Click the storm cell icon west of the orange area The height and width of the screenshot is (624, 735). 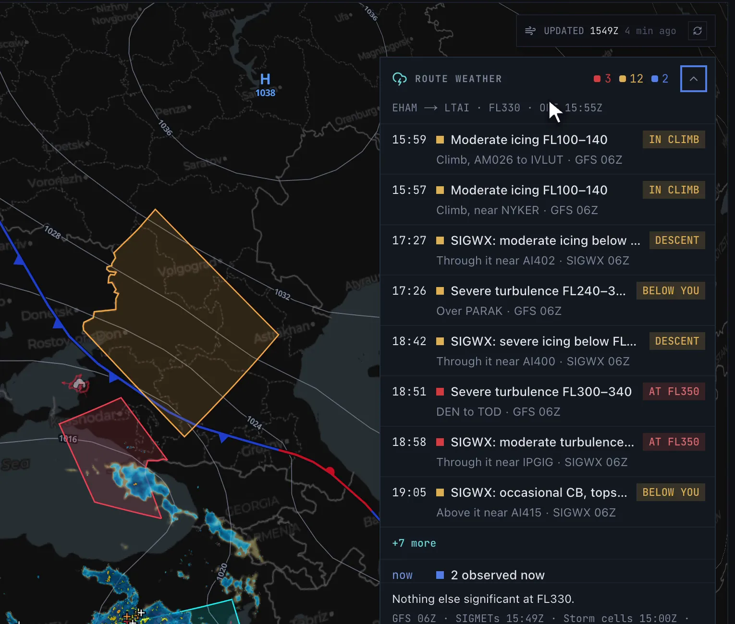pyautogui.click(x=79, y=384)
